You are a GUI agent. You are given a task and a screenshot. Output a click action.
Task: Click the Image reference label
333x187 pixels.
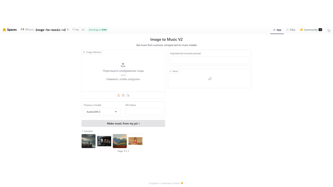pos(92,52)
